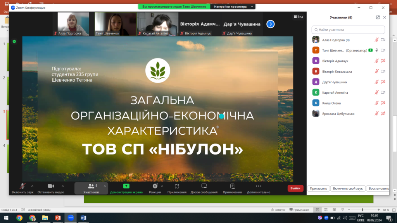Start Screen Share (Демонстрация экрана)
This screenshot has width=397, height=223.
(x=126, y=189)
